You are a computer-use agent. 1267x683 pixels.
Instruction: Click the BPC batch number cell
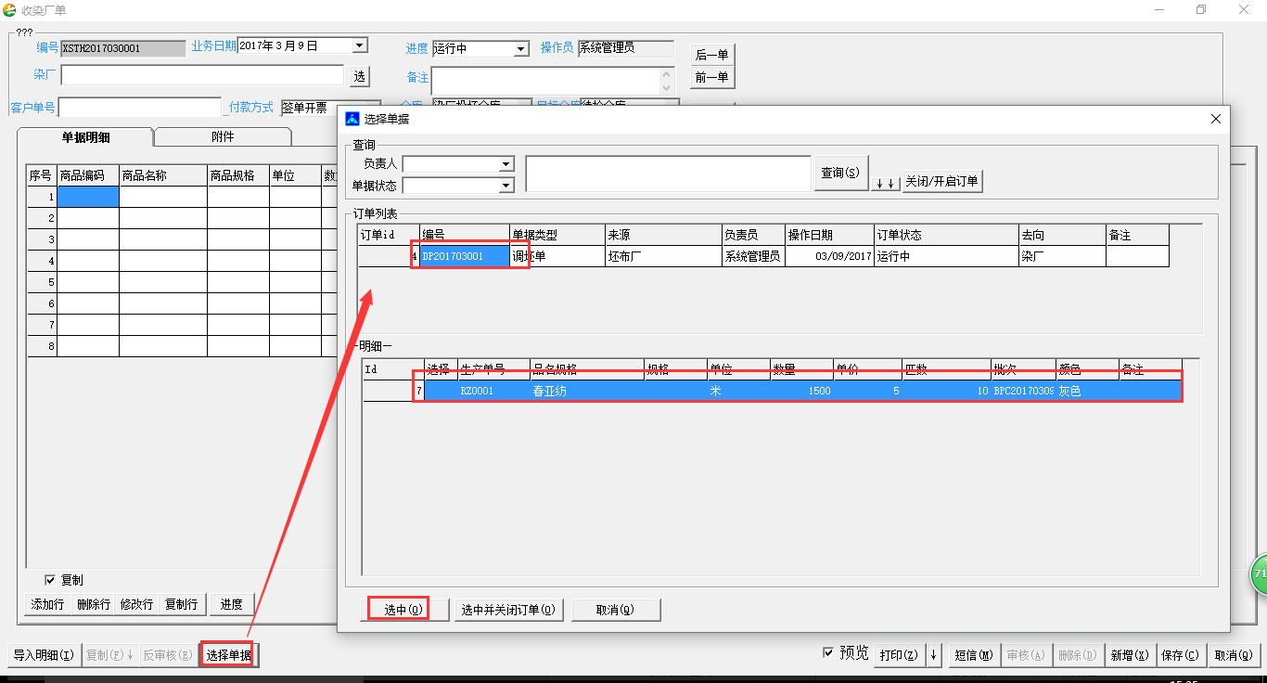(x=1024, y=391)
